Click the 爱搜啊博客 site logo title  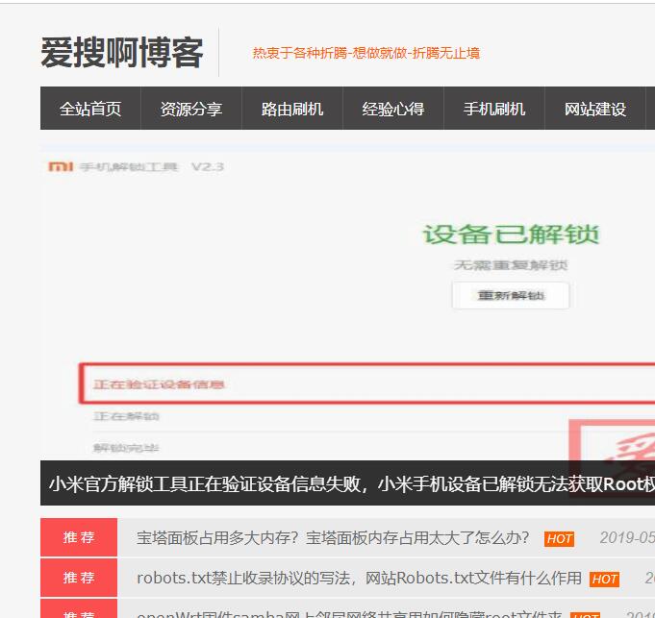click(121, 53)
